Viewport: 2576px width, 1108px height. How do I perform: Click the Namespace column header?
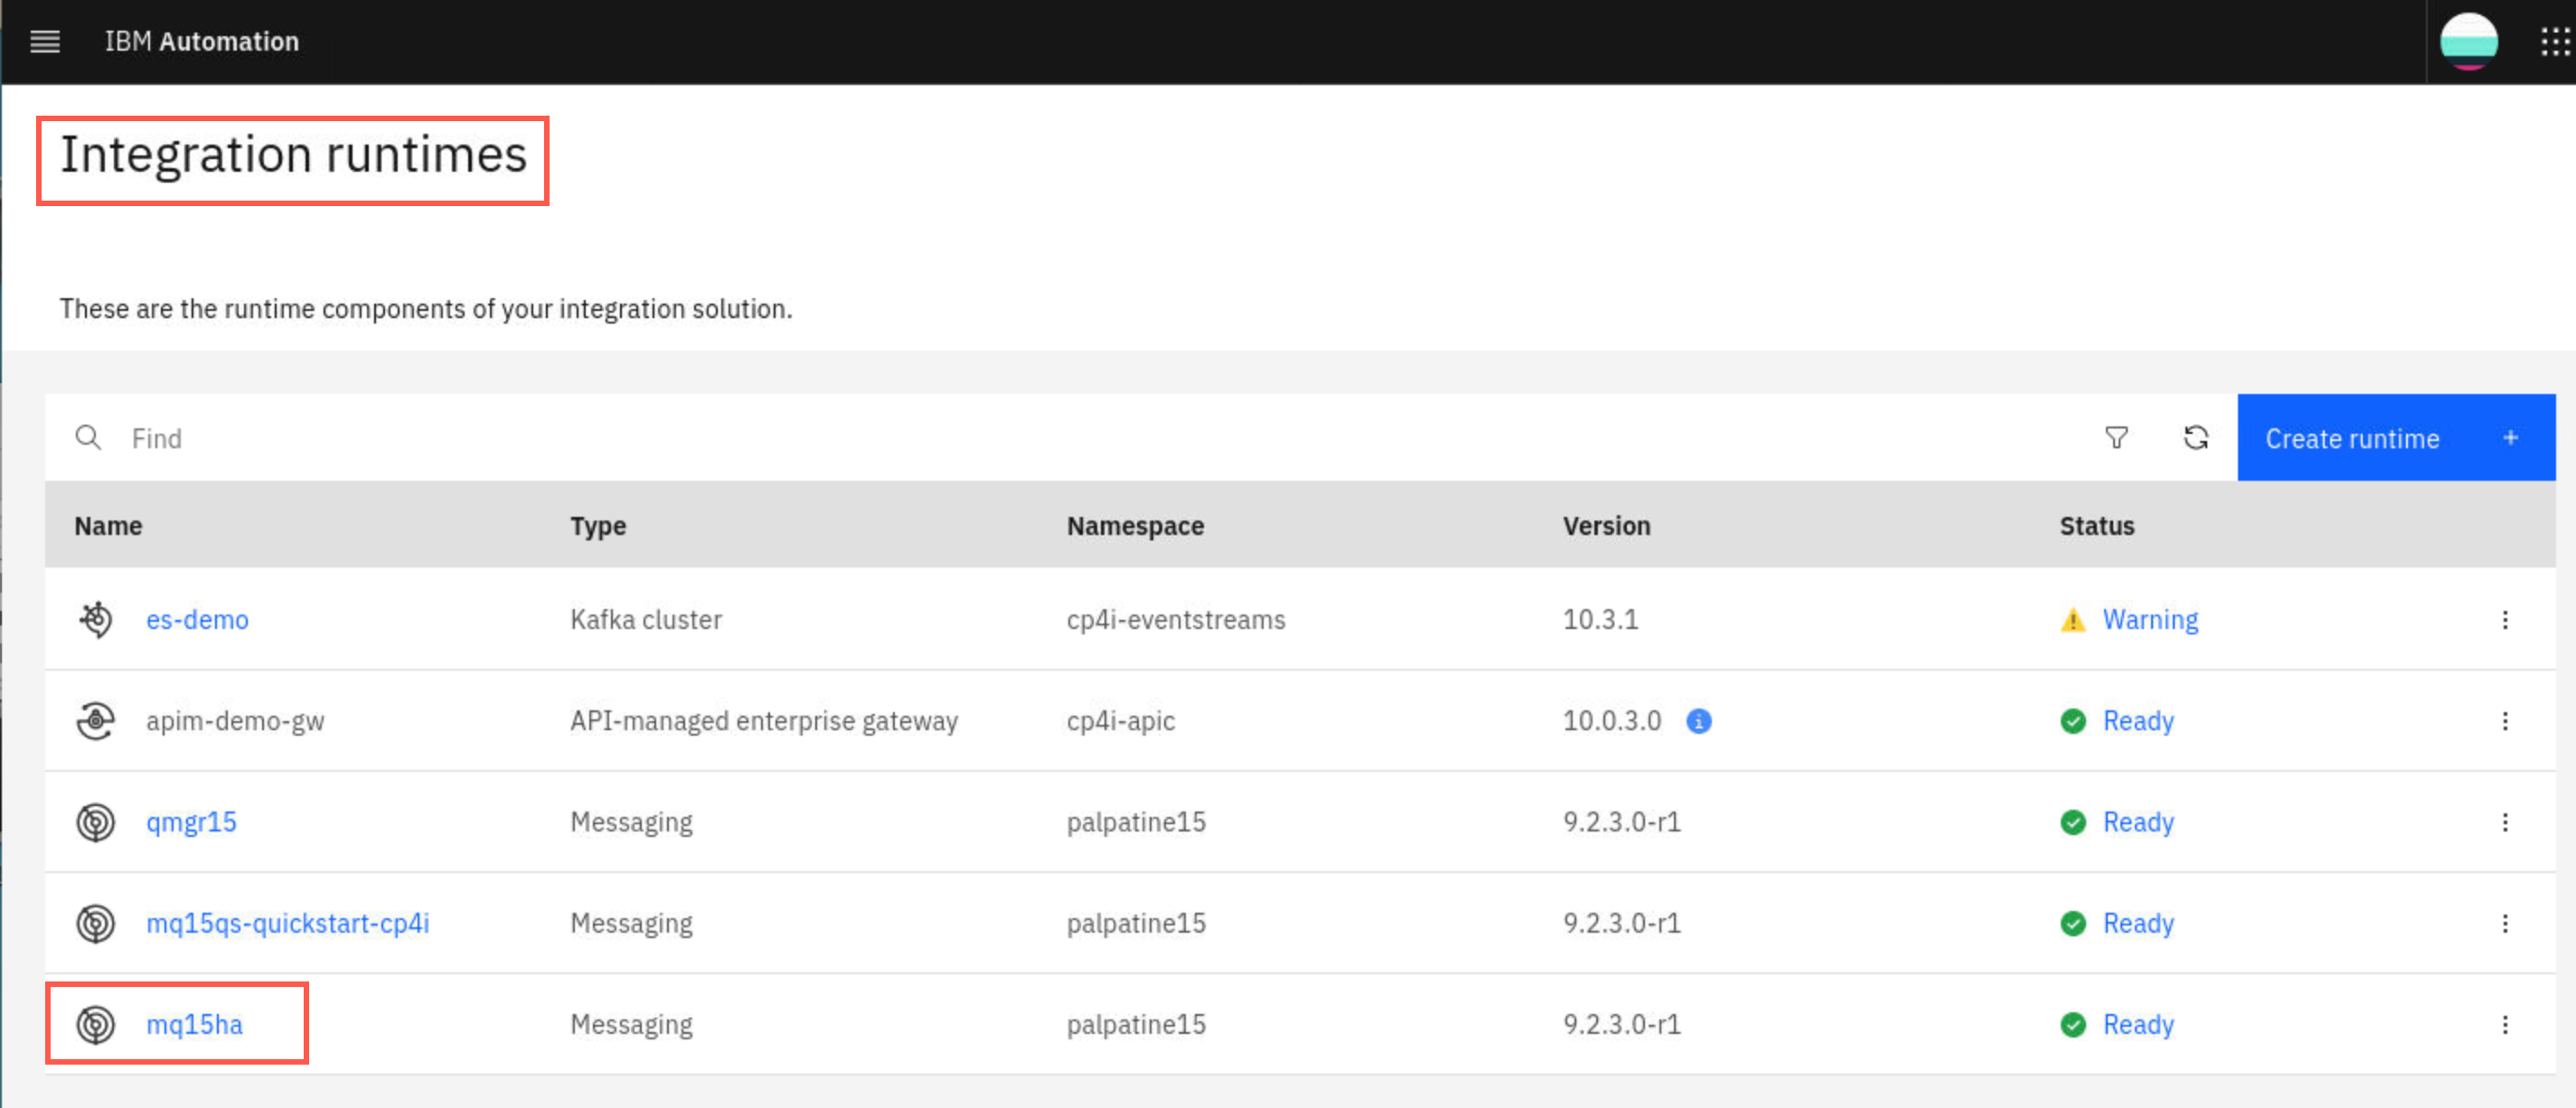click(1135, 526)
